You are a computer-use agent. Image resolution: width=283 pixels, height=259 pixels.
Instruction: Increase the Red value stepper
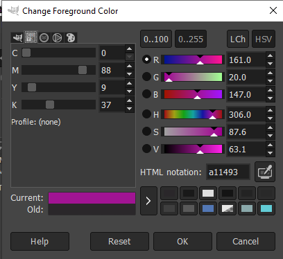coord(271,55)
